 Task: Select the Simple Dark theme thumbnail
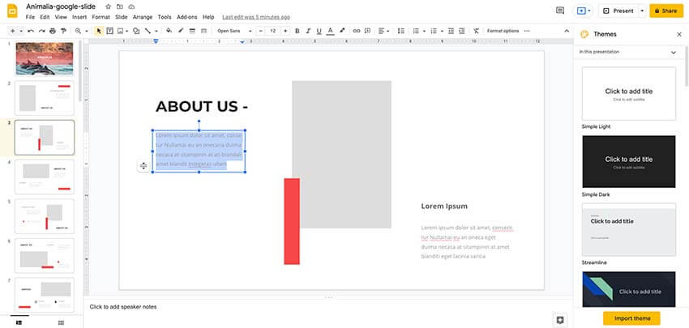tap(628, 162)
